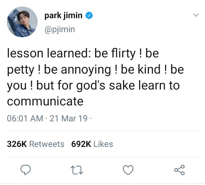Like the tweet with the heart icon
The height and width of the screenshot is (185, 205).
(128, 170)
